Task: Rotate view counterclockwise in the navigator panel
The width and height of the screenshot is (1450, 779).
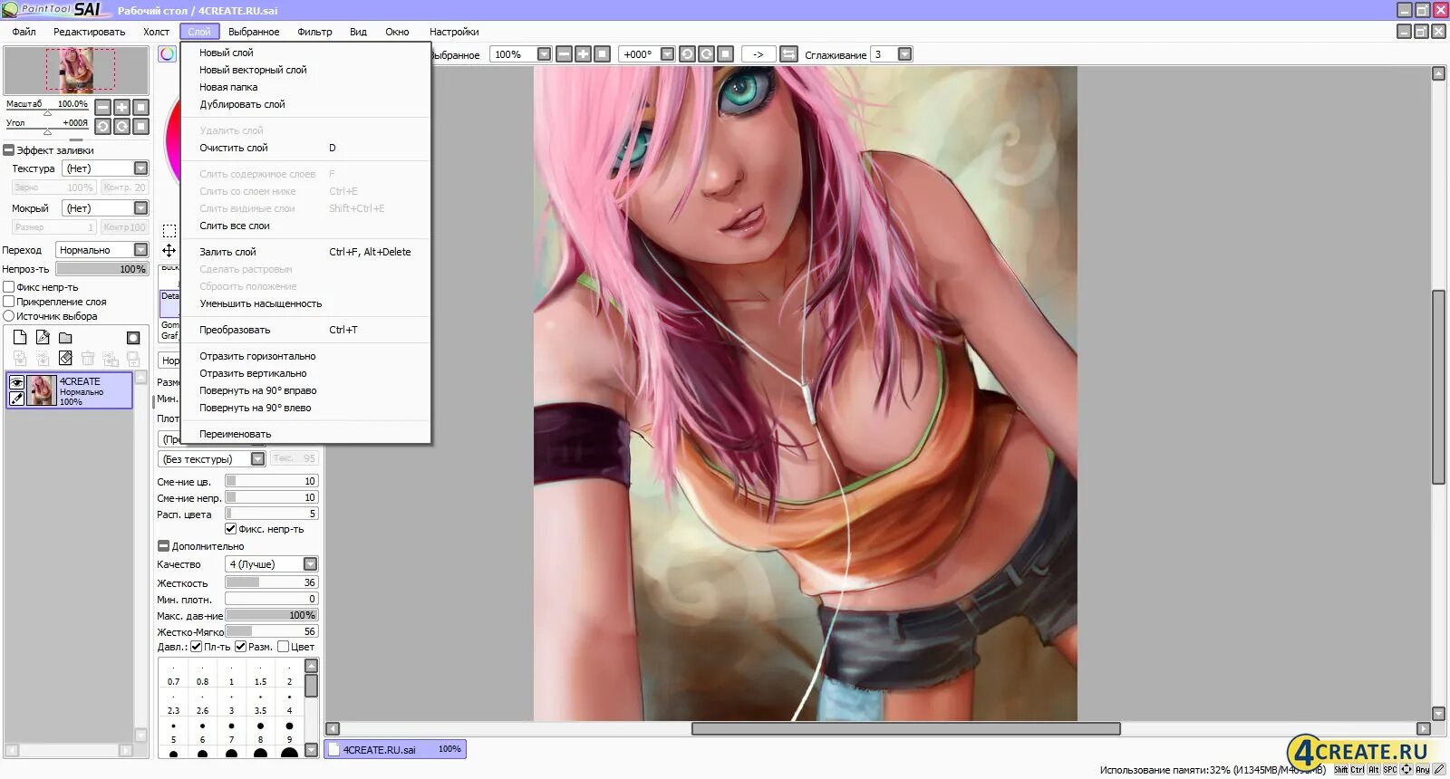Action: 103,126
